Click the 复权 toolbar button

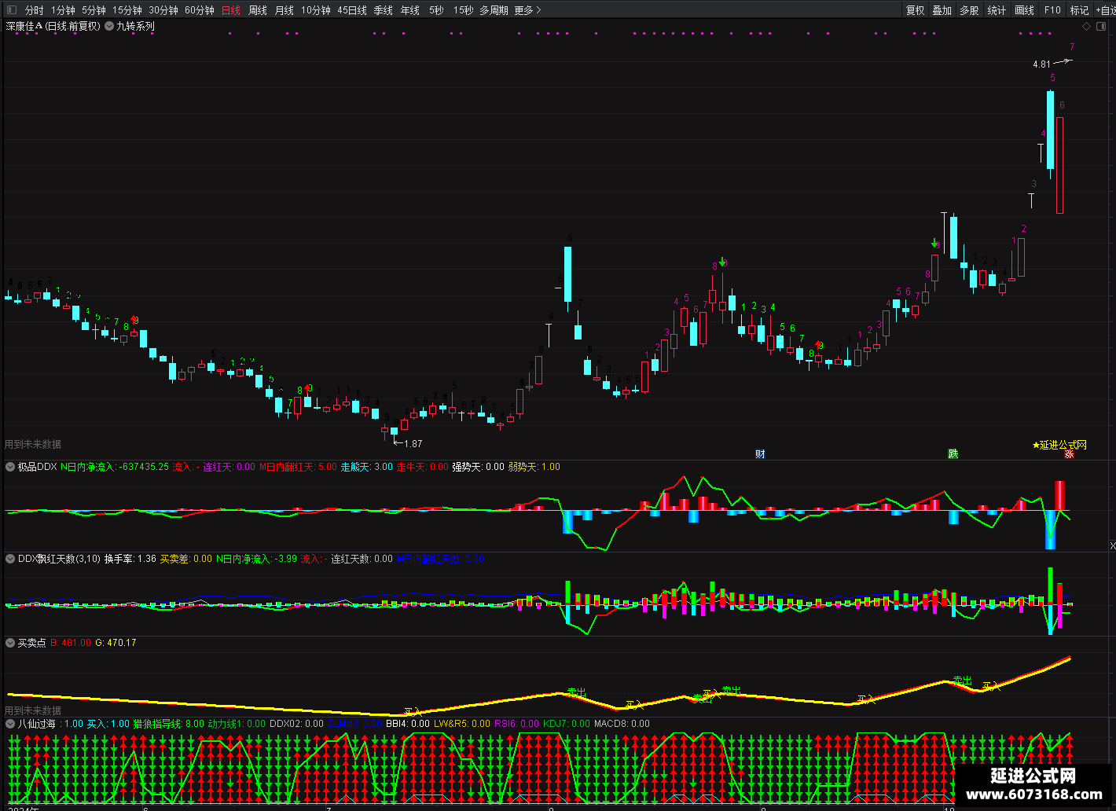point(916,10)
